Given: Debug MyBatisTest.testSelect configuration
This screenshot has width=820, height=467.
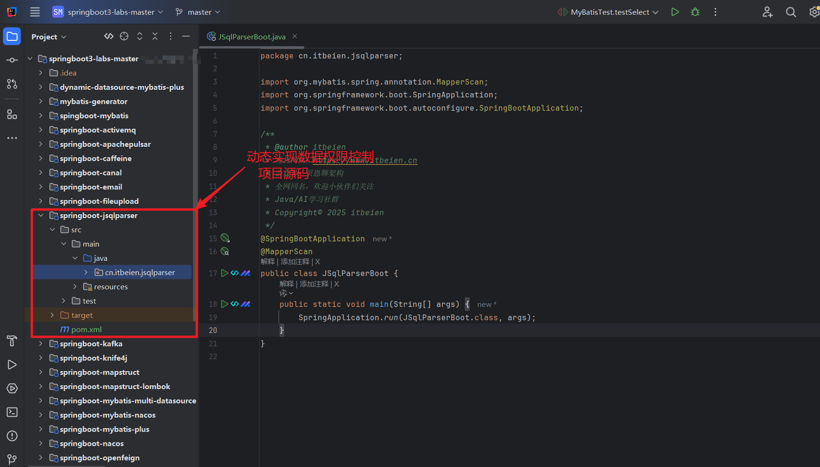Looking at the screenshot, I should (x=695, y=12).
